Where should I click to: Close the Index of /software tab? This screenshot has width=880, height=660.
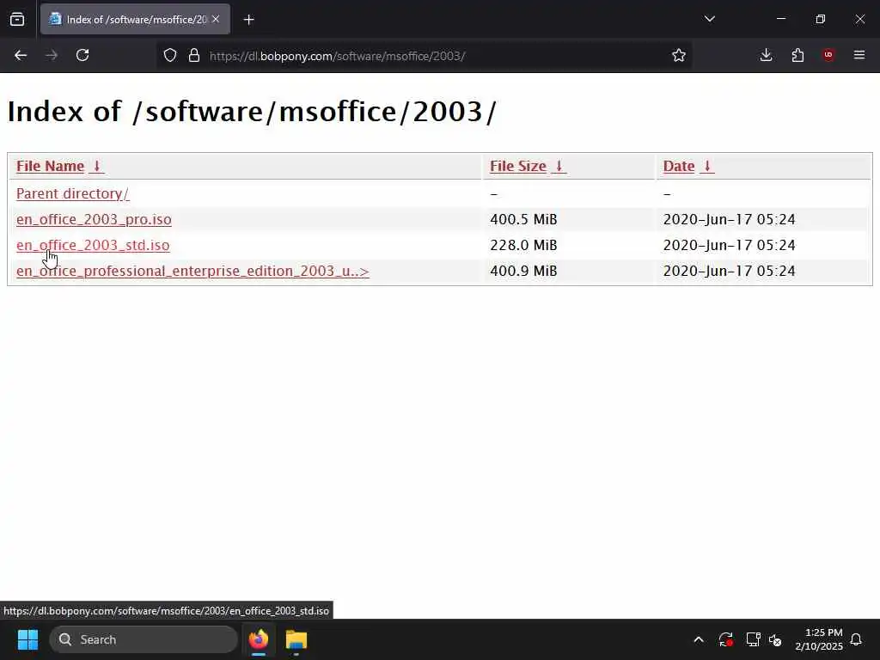point(216,19)
